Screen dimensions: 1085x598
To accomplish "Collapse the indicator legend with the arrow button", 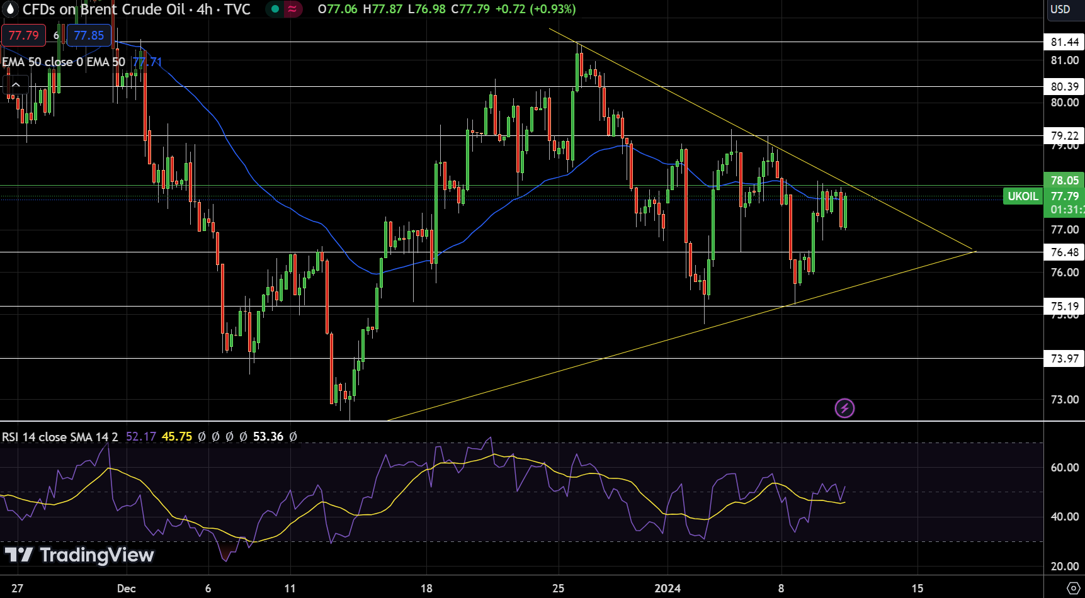I will [16, 84].
